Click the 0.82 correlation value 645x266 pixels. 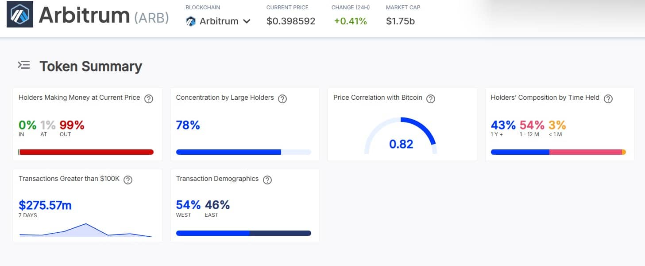tap(401, 144)
